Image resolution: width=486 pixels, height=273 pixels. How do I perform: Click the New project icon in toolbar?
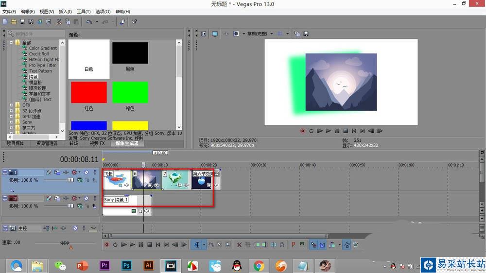tap(5, 22)
